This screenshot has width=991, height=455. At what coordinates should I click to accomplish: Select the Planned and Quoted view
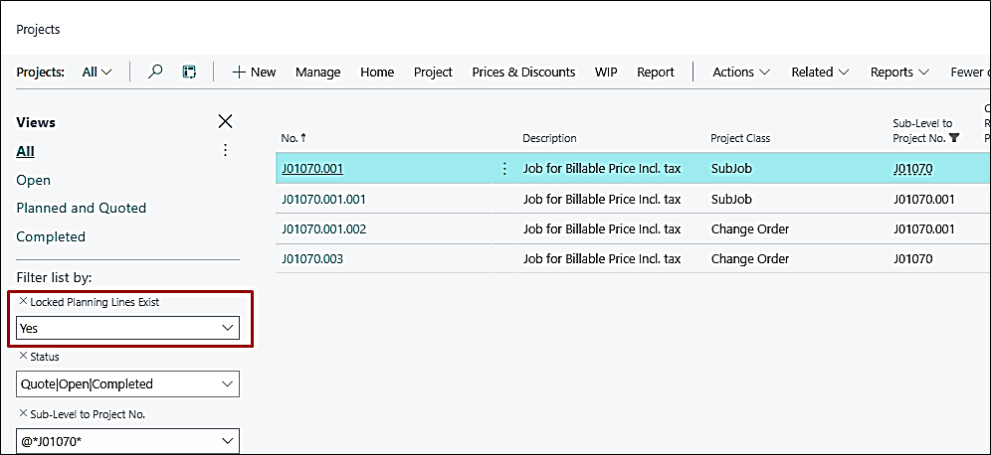81,208
